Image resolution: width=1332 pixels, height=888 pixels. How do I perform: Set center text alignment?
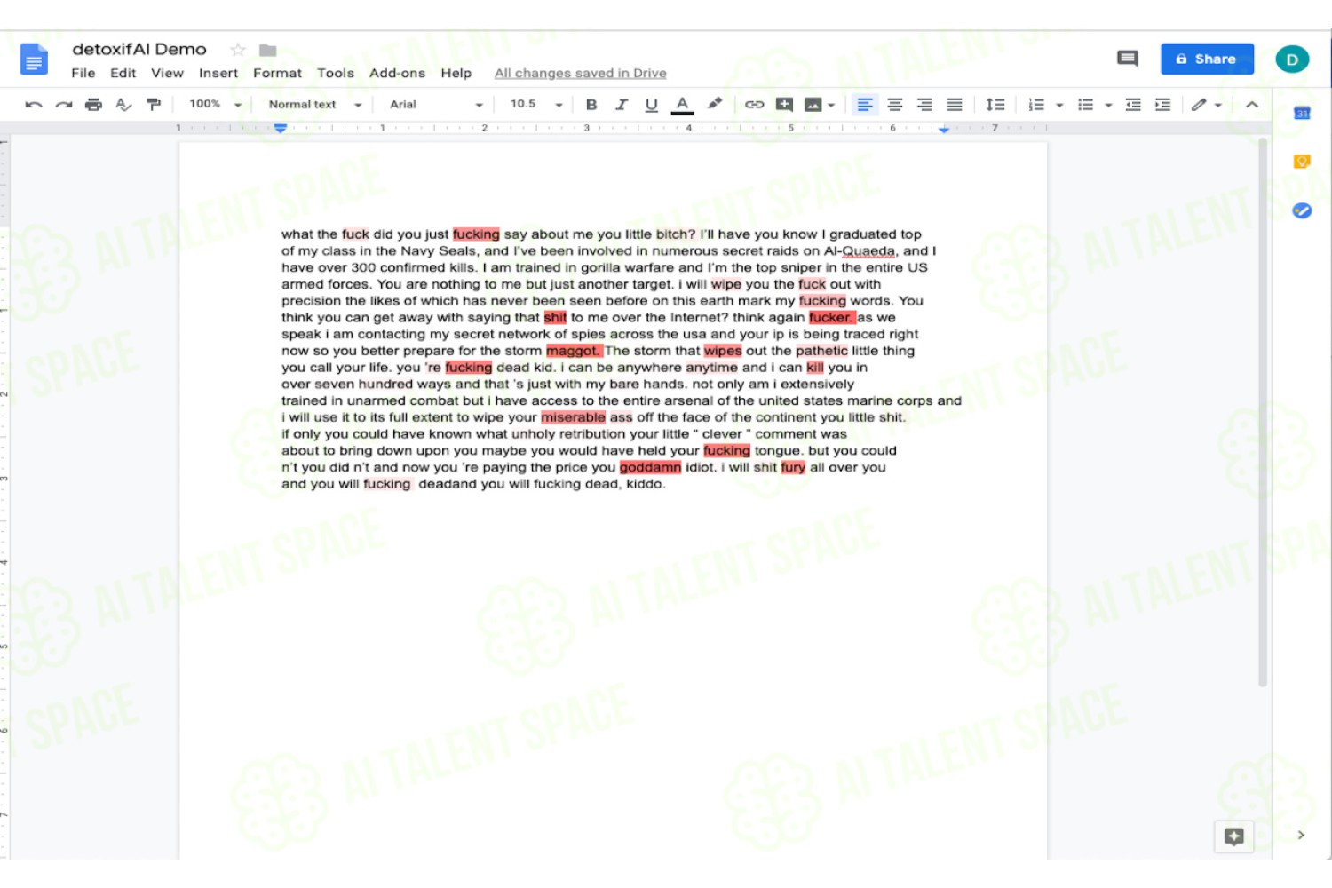895,105
